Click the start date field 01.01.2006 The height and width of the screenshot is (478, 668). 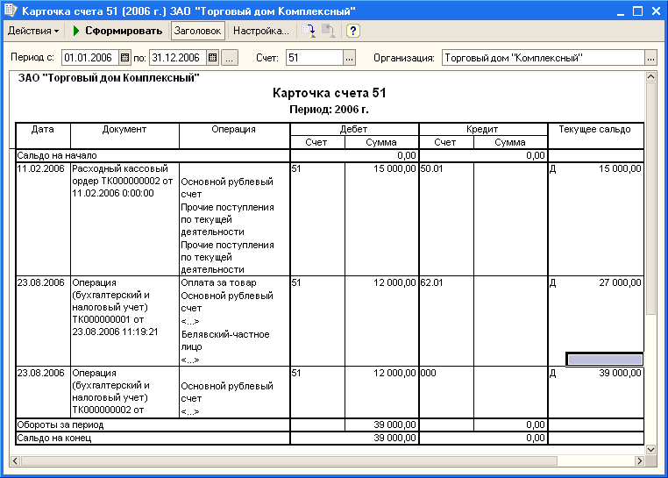(x=90, y=58)
